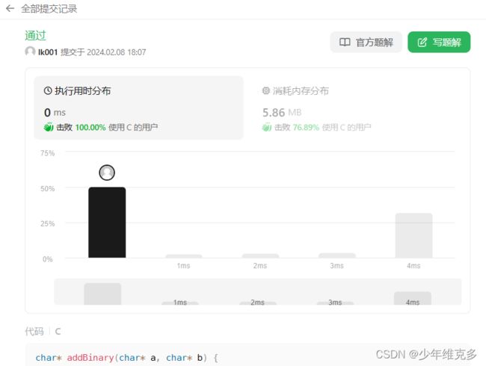
Task: Click the 100.00% beat percentage
Action: (x=90, y=127)
